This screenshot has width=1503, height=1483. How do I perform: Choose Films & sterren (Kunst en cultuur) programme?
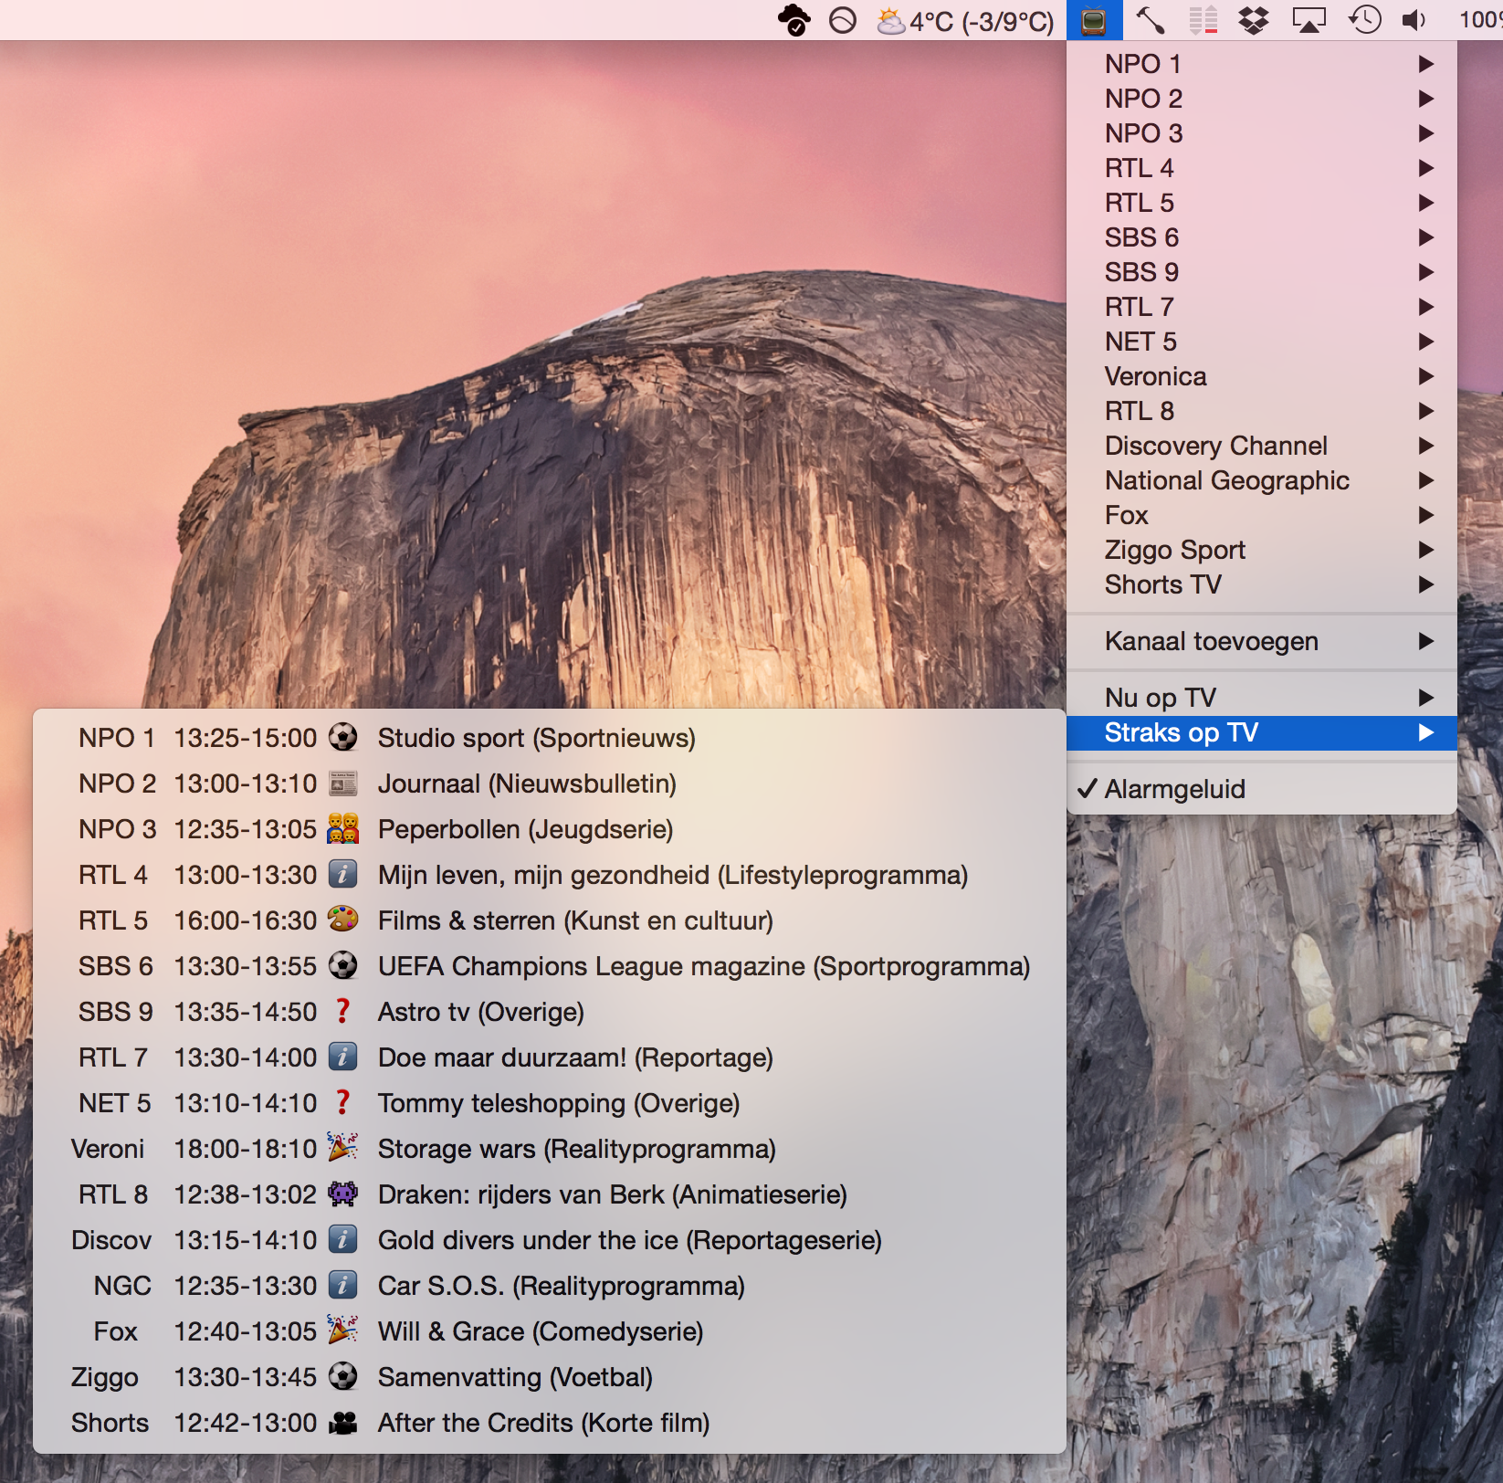coord(575,920)
